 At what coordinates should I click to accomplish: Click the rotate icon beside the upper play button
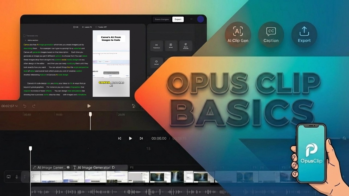click(x=134, y=106)
